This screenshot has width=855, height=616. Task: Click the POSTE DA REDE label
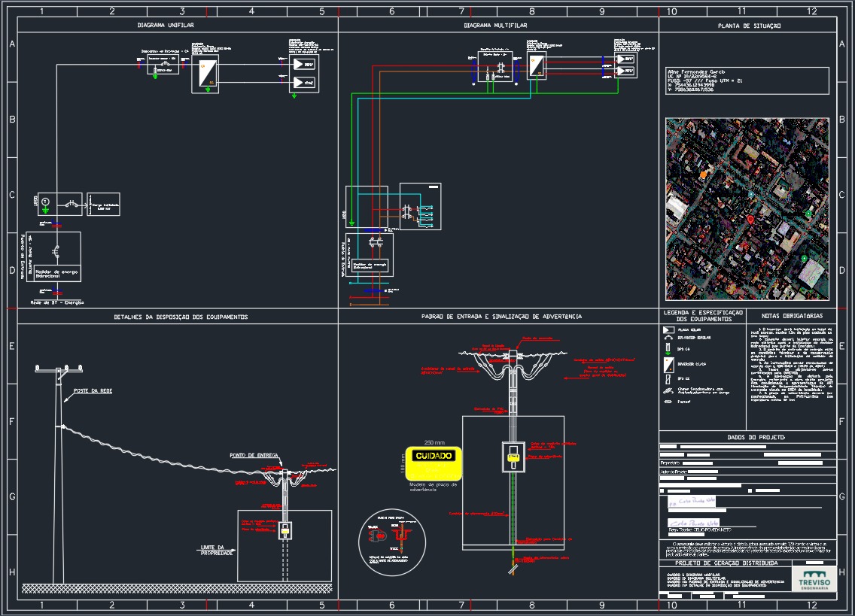(93, 391)
